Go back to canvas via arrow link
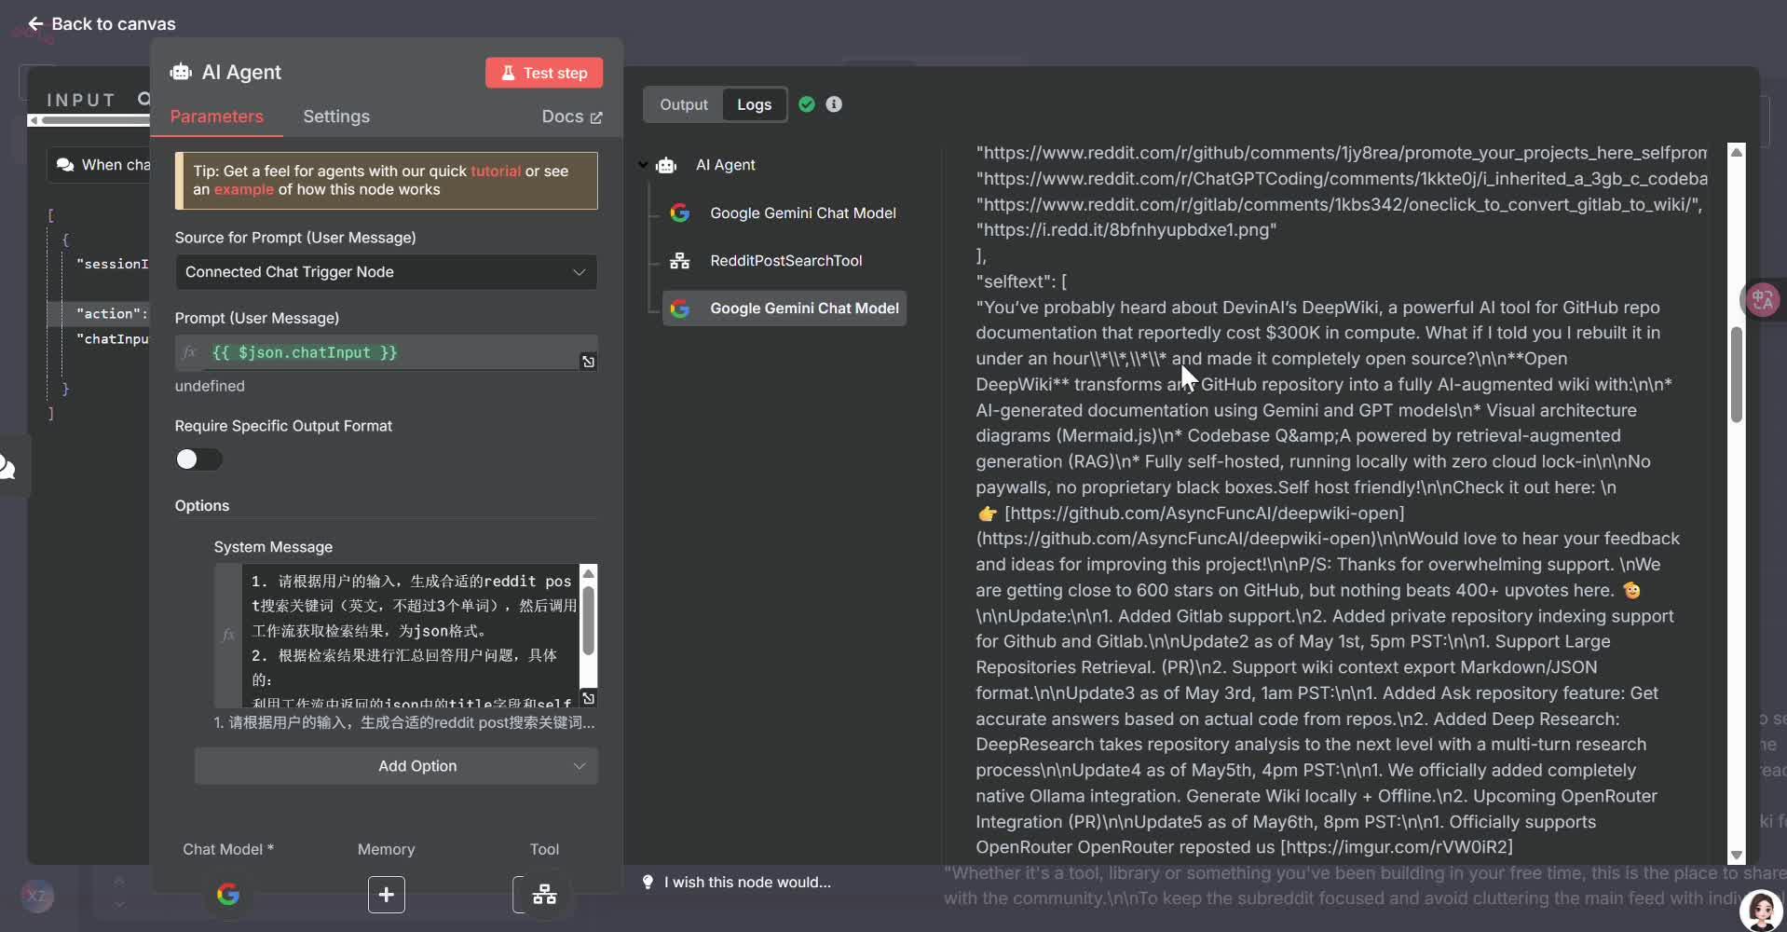 (x=101, y=24)
